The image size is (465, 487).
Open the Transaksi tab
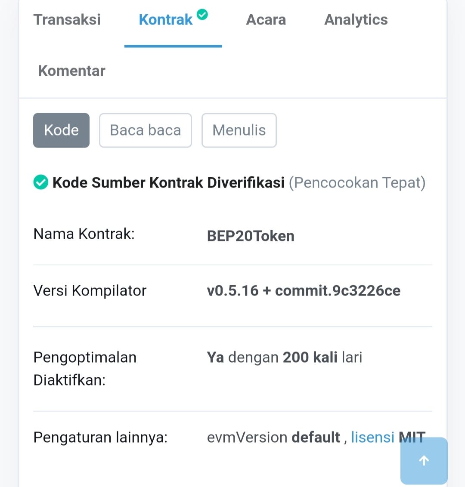coord(67,19)
